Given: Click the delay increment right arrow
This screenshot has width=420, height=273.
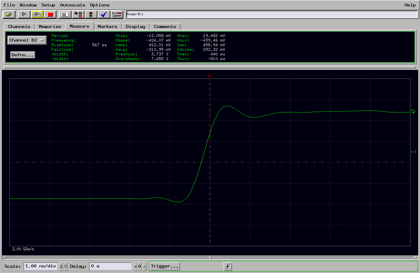Looking at the screenshot, I should (x=144, y=266).
